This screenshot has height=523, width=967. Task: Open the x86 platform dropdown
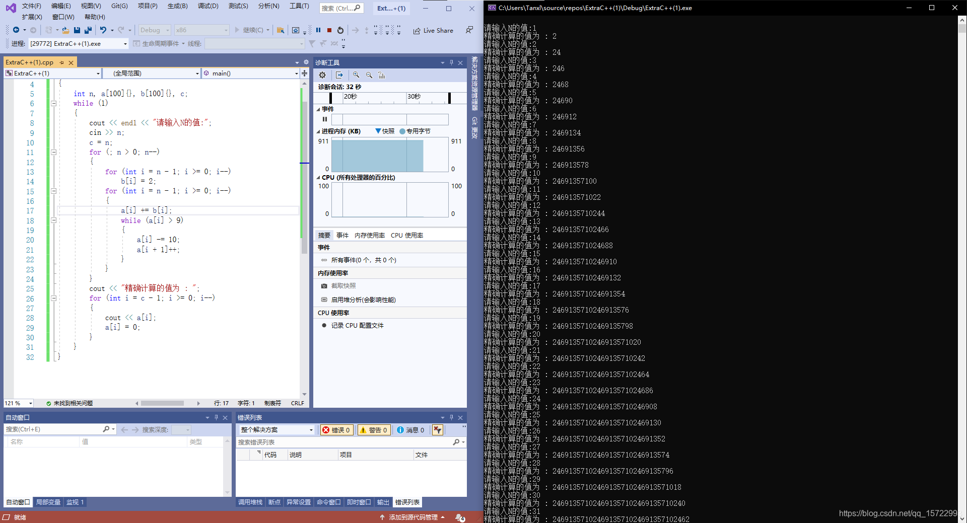pos(201,30)
